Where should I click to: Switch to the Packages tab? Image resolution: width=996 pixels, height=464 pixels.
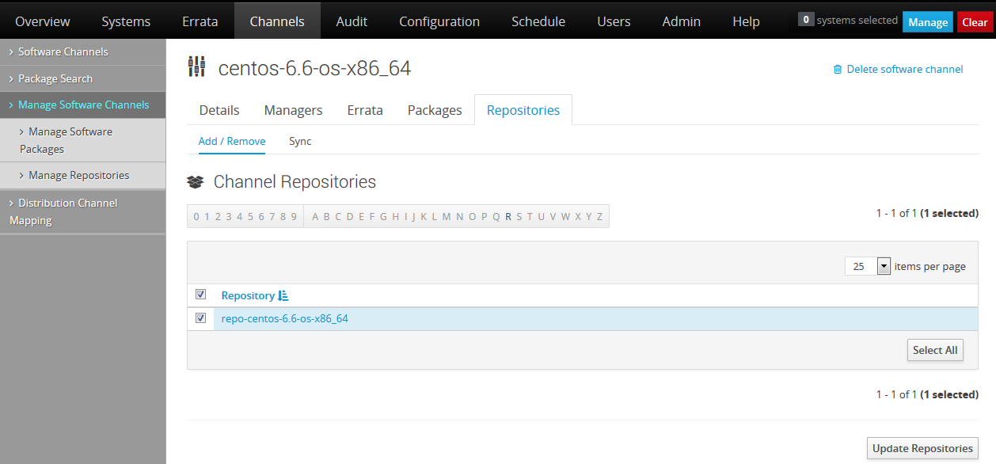435,110
